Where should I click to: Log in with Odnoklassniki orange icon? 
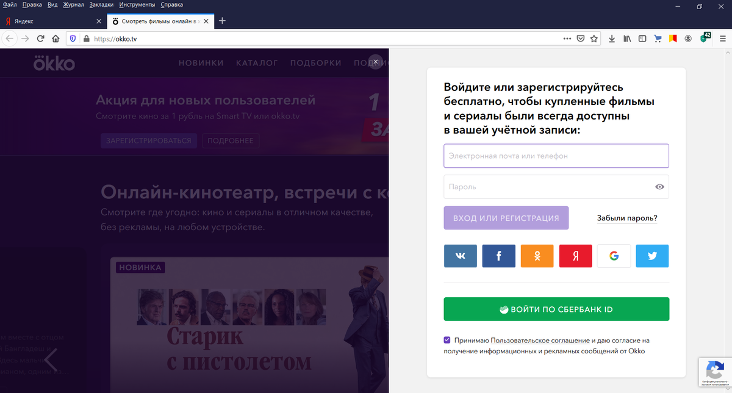pos(537,256)
